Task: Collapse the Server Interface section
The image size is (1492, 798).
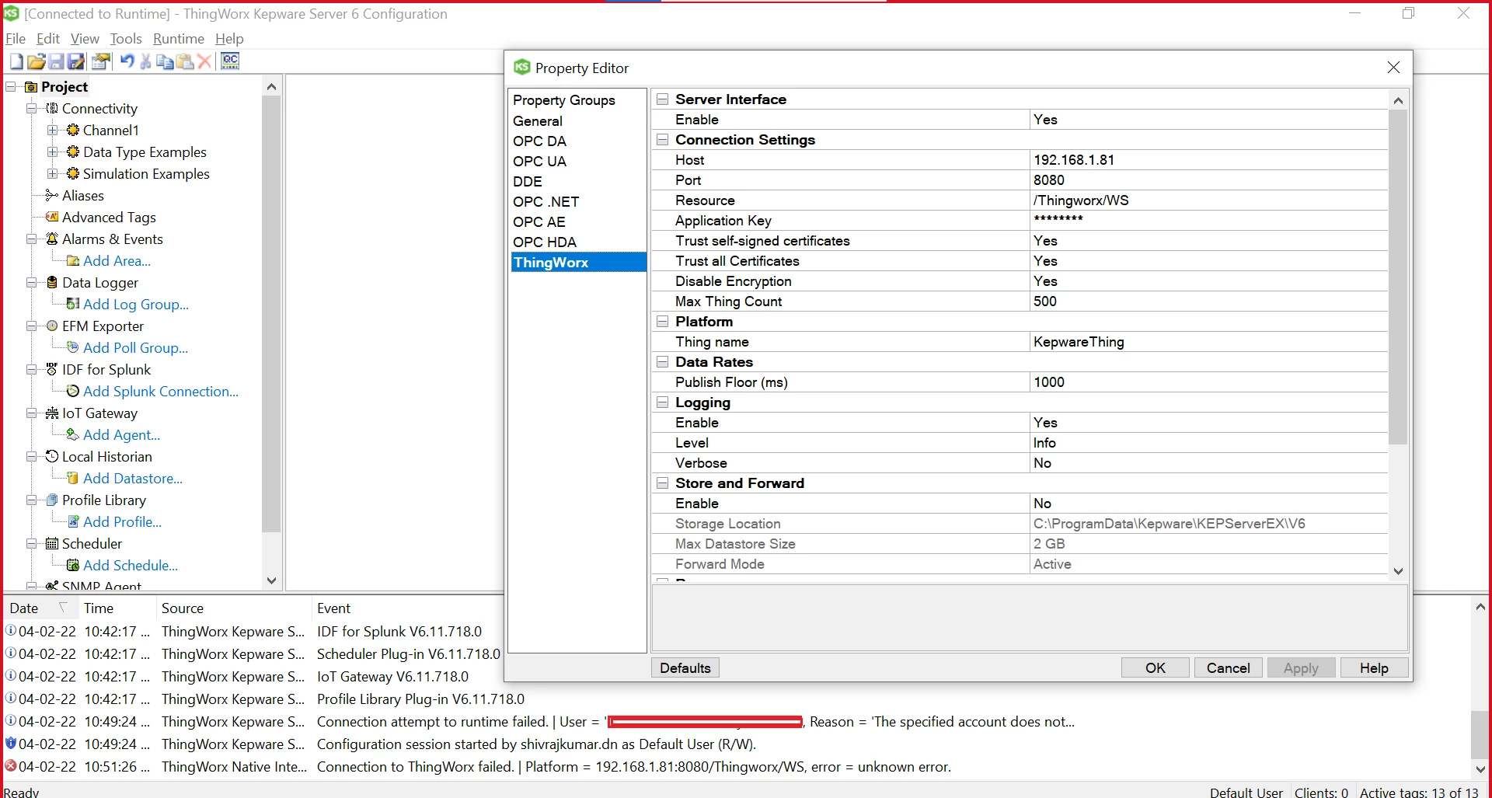Action: pos(662,99)
